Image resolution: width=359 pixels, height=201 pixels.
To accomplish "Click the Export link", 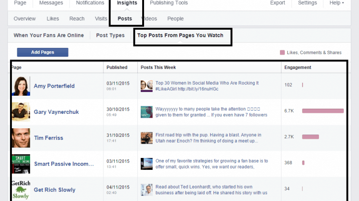I will (278, 3).
